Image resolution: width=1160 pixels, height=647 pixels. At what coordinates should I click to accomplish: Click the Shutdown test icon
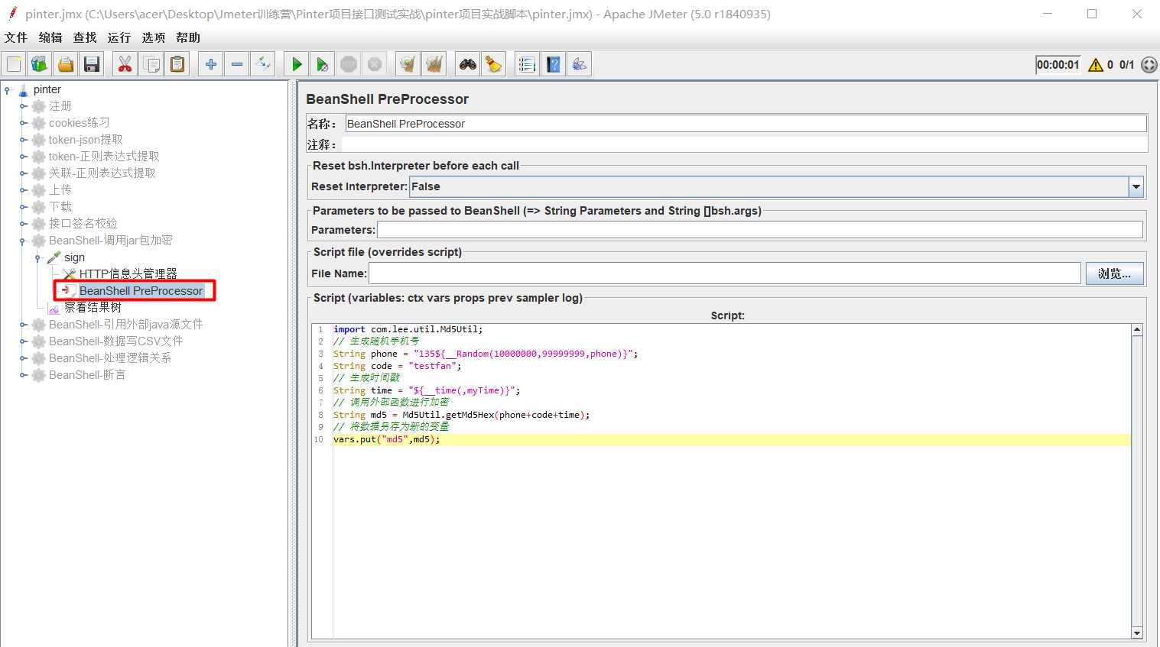(x=375, y=64)
